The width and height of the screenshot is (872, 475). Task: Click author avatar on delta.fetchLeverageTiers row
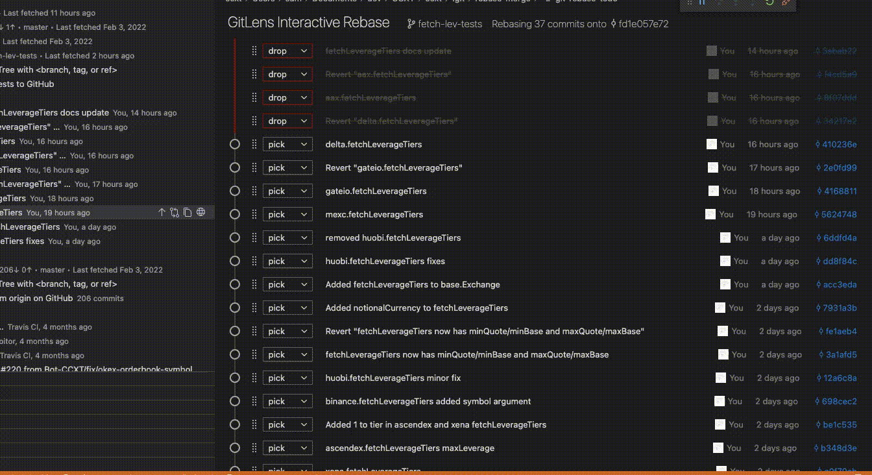(x=711, y=144)
